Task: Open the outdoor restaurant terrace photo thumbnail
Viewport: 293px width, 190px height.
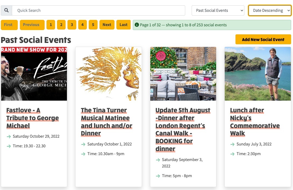Action: point(183,74)
